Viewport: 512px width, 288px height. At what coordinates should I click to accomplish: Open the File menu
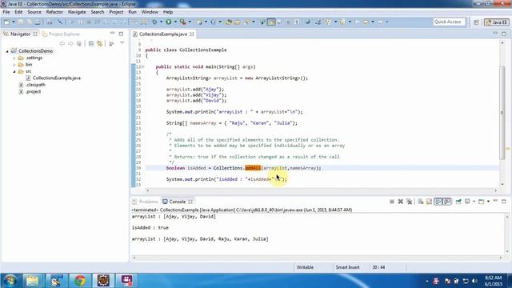pos(6,12)
